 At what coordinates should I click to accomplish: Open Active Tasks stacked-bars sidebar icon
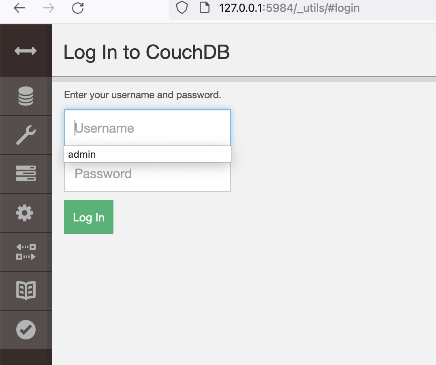click(x=26, y=174)
